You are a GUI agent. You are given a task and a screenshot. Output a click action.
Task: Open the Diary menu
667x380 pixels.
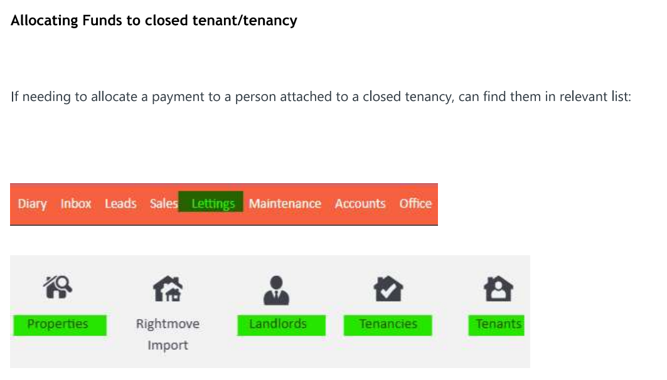(x=32, y=204)
